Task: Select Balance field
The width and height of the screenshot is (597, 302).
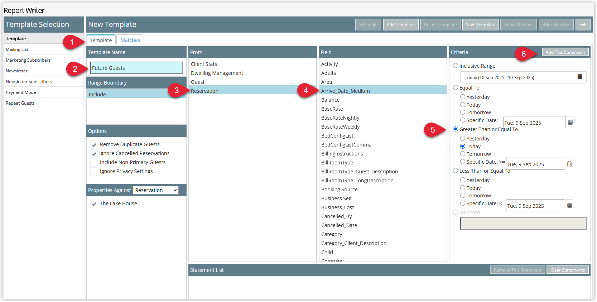Action: [383, 100]
